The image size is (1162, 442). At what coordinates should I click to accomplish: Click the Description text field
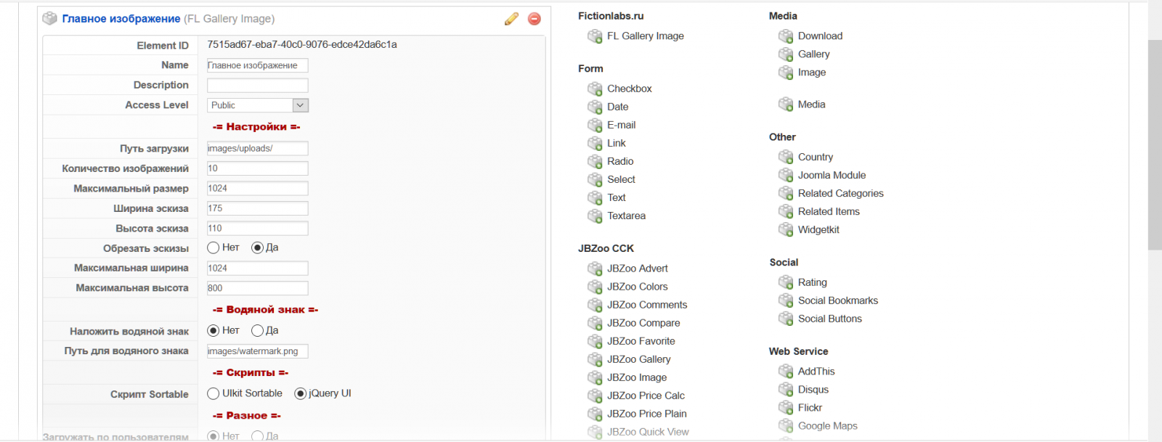[258, 85]
